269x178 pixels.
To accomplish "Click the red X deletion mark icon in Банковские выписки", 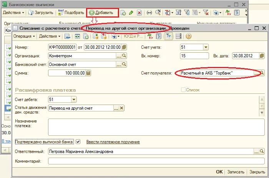I will coord(139,13).
